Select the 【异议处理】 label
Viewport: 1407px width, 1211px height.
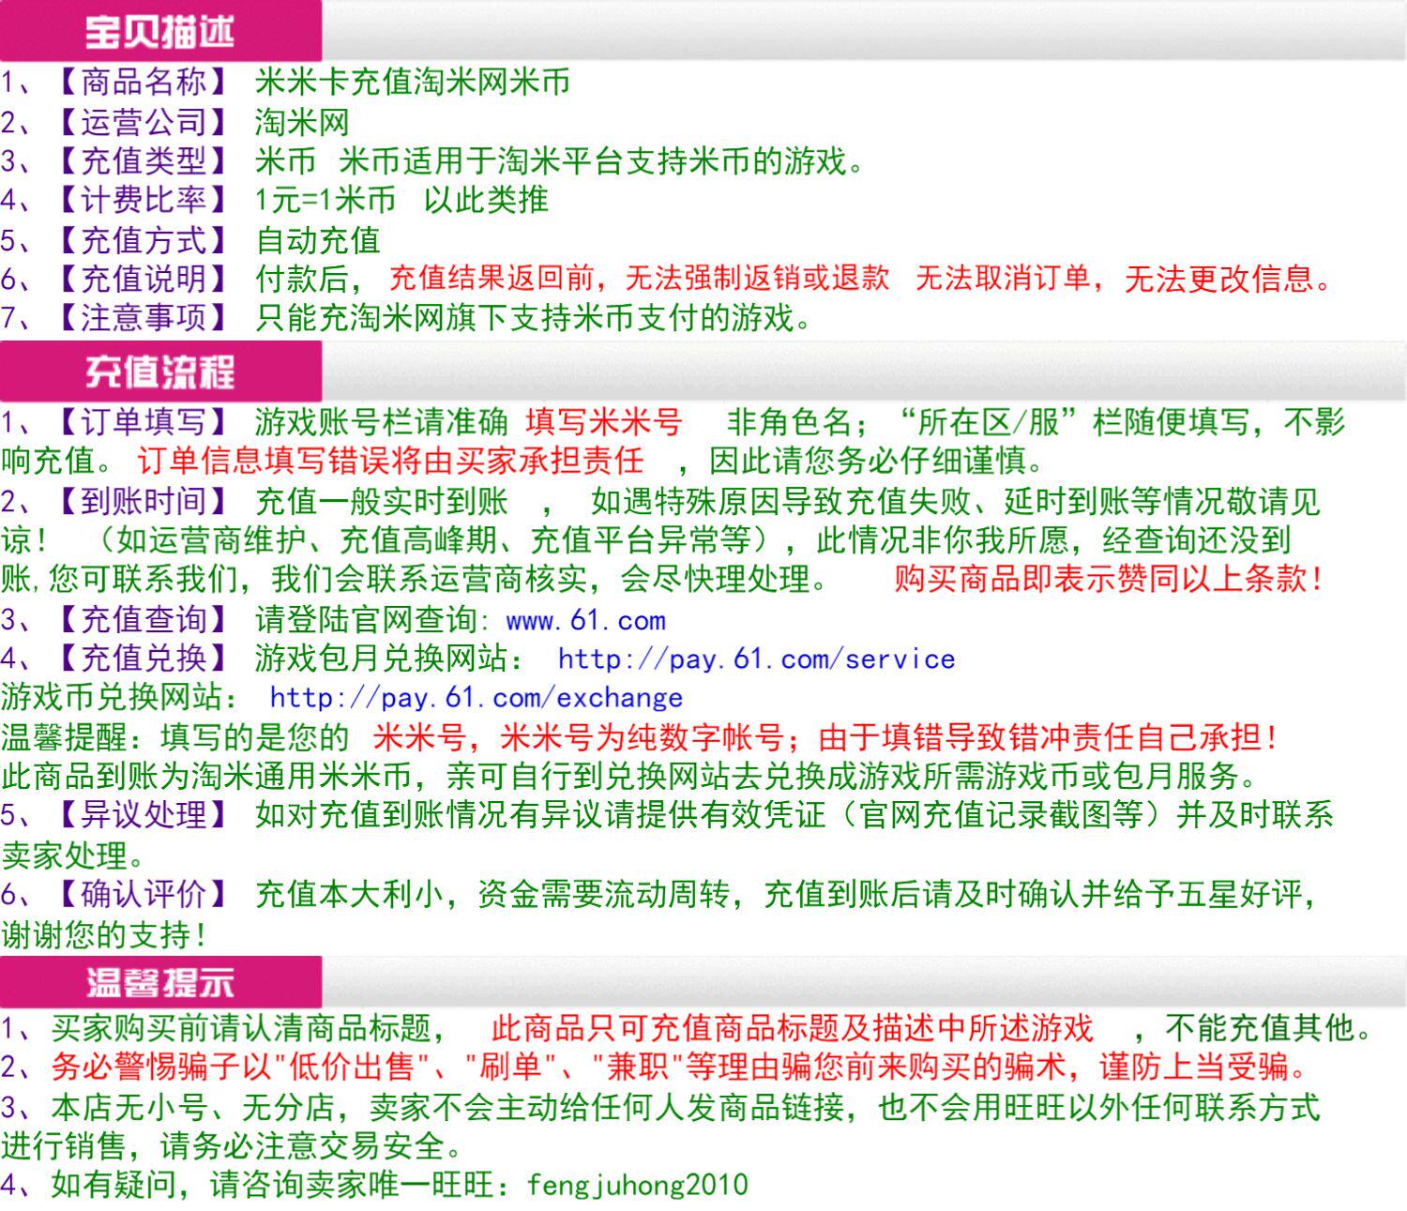(x=143, y=814)
